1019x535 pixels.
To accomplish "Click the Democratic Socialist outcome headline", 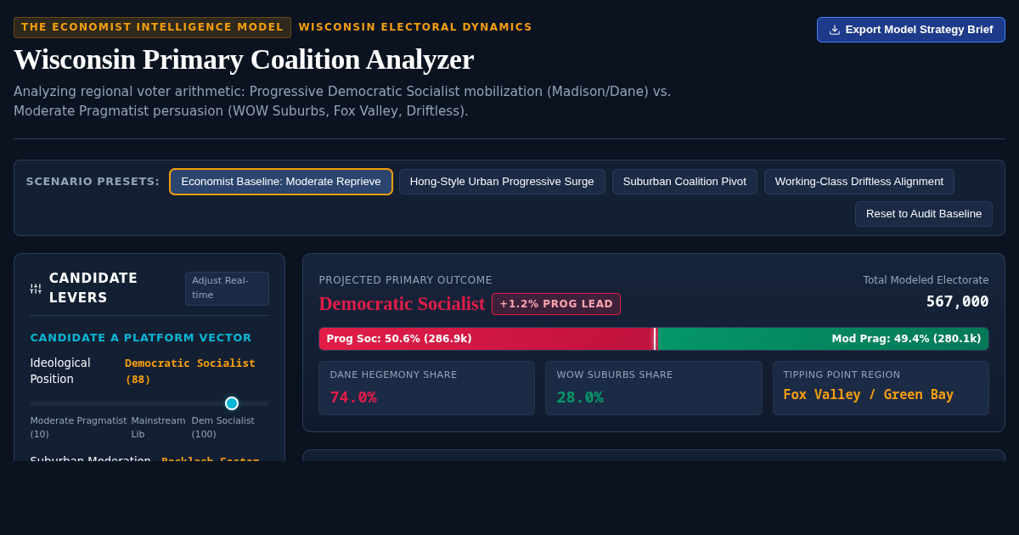I will coord(402,304).
